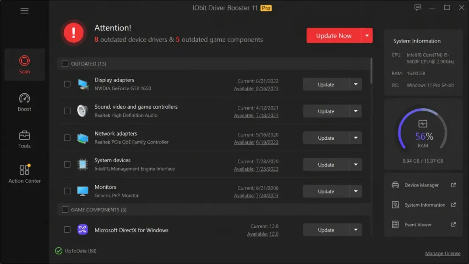Update the Realtek High Definition Audio driver
This screenshot has width=469, height=264.
click(326, 111)
